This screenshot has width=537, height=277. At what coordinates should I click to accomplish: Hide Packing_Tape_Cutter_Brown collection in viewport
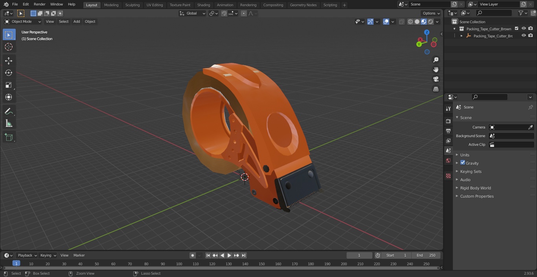524,28
